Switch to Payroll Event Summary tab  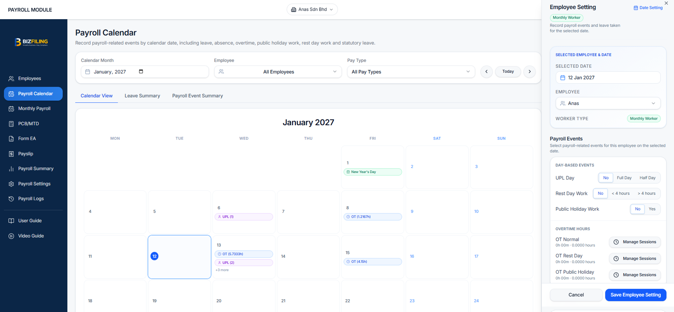198,96
